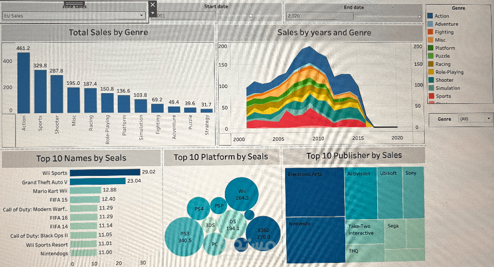
Task: Select the X360 278.0 bubble
Action: click(x=263, y=234)
